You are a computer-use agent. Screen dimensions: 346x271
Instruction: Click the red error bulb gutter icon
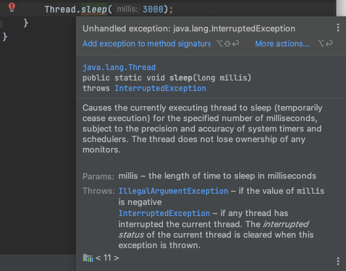(12, 7)
